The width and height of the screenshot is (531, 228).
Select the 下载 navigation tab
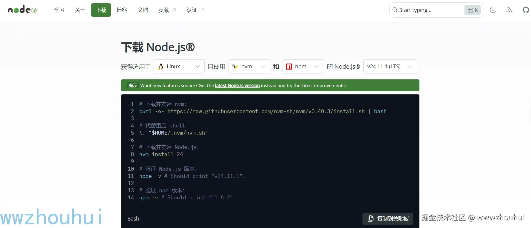(x=101, y=10)
